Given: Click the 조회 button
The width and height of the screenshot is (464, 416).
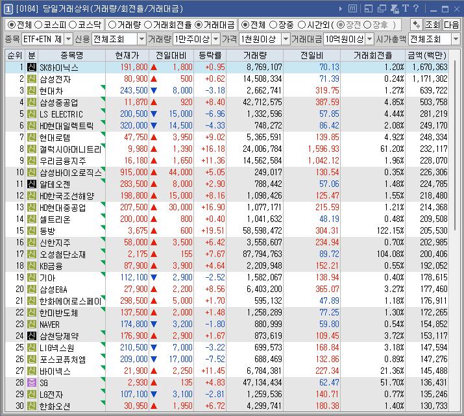Looking at the screenshot, I should point(433,25).
